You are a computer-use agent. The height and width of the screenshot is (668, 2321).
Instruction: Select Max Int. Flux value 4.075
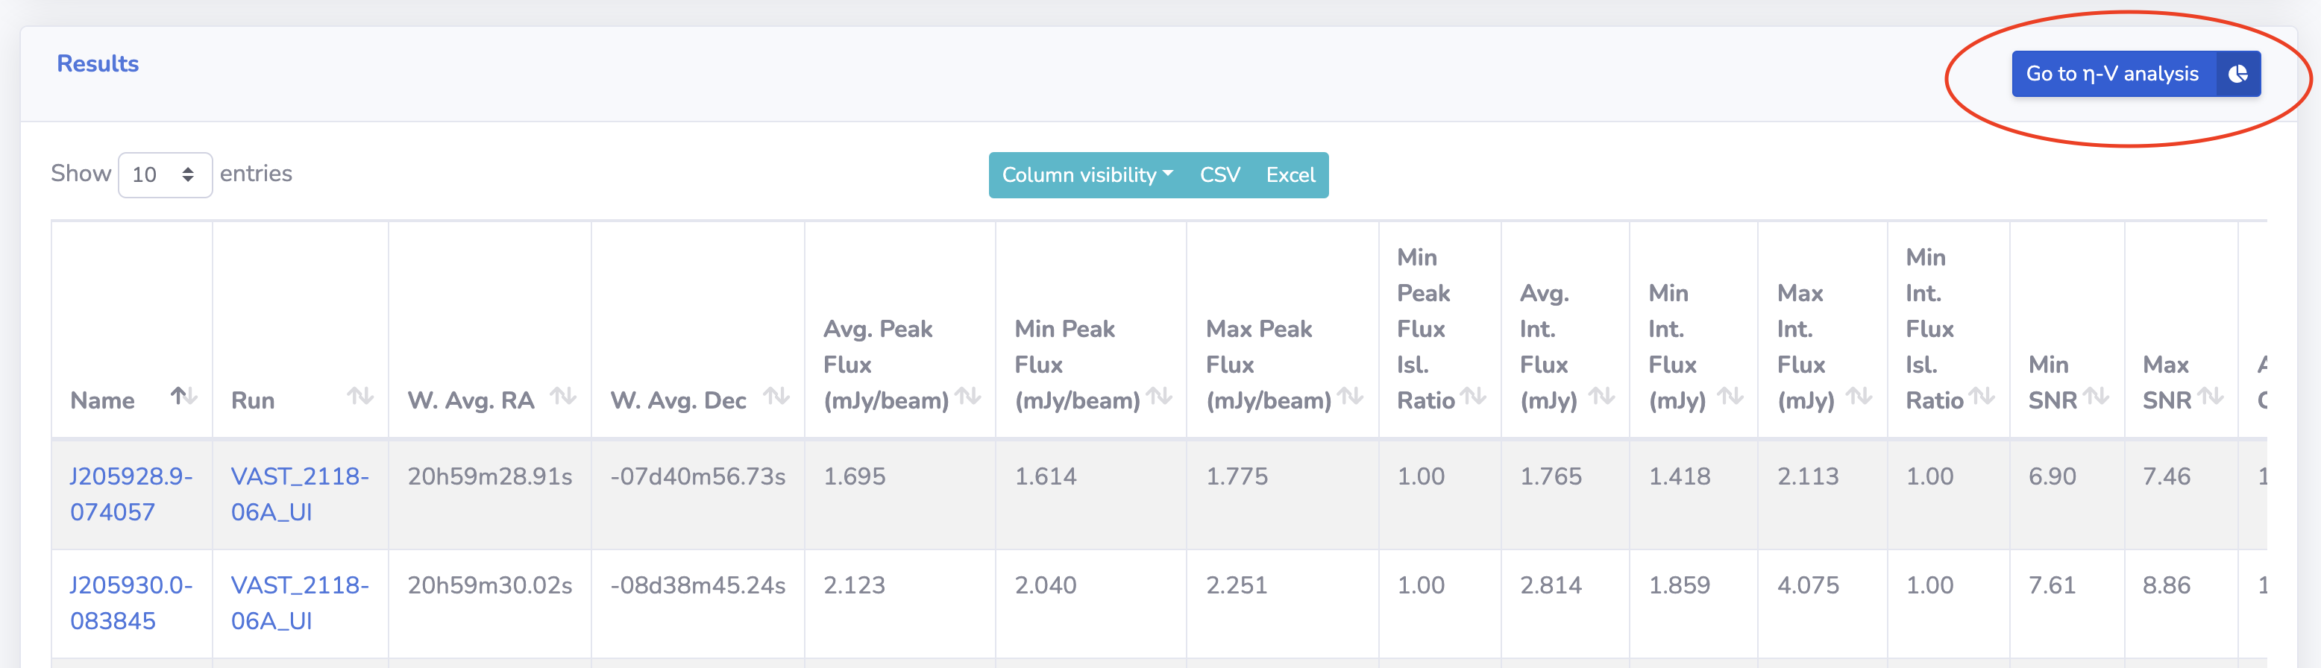(1807, 585)
